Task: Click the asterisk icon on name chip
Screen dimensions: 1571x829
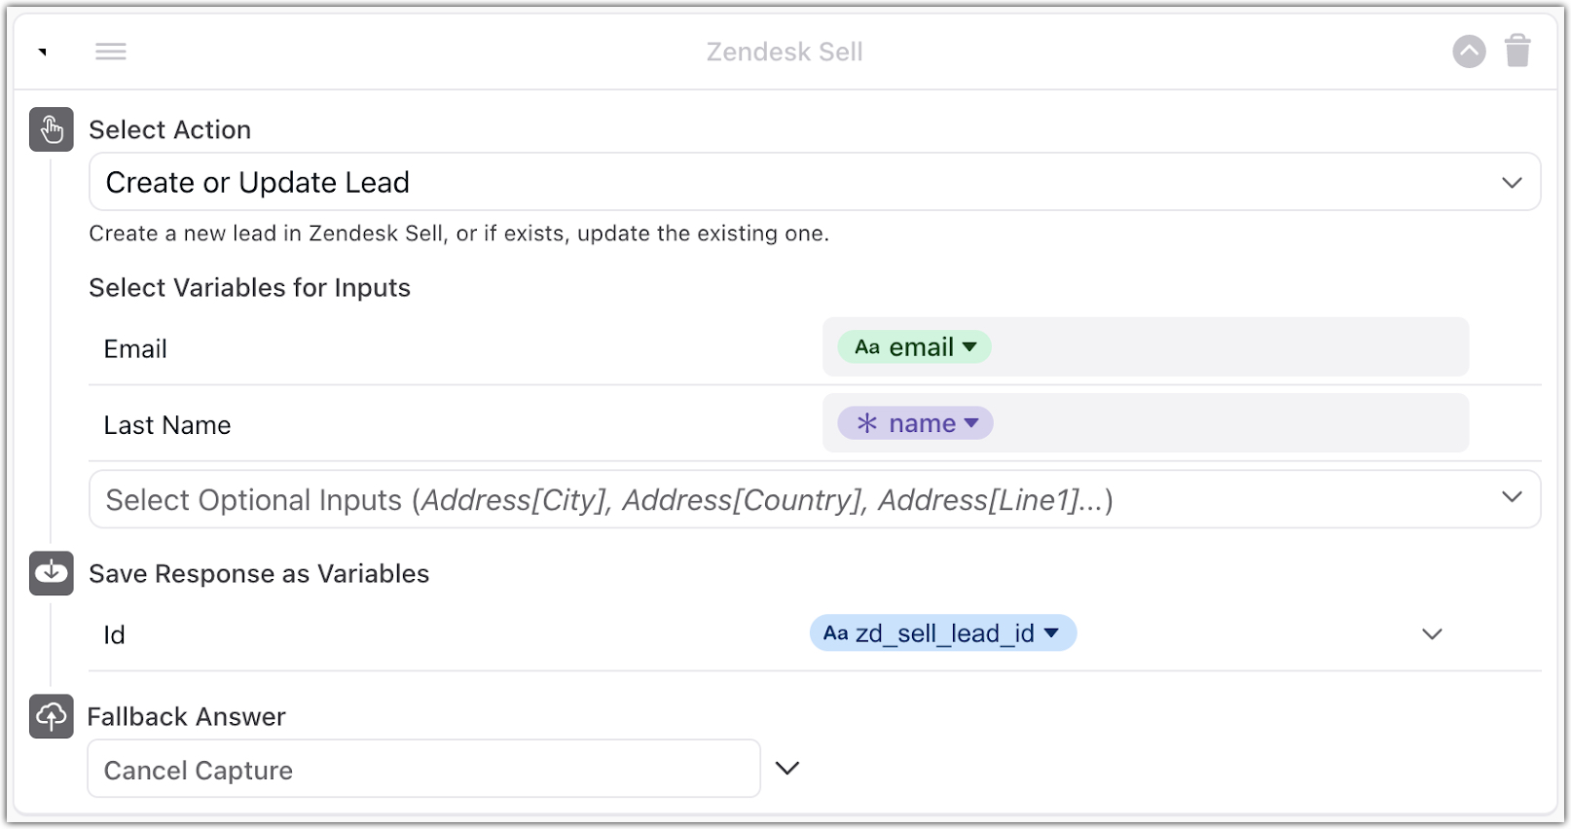Action: (867, 423)
